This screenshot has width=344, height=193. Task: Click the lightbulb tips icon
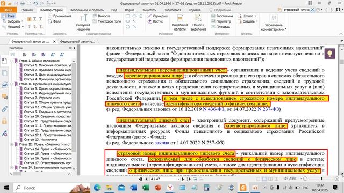[329, 54]
